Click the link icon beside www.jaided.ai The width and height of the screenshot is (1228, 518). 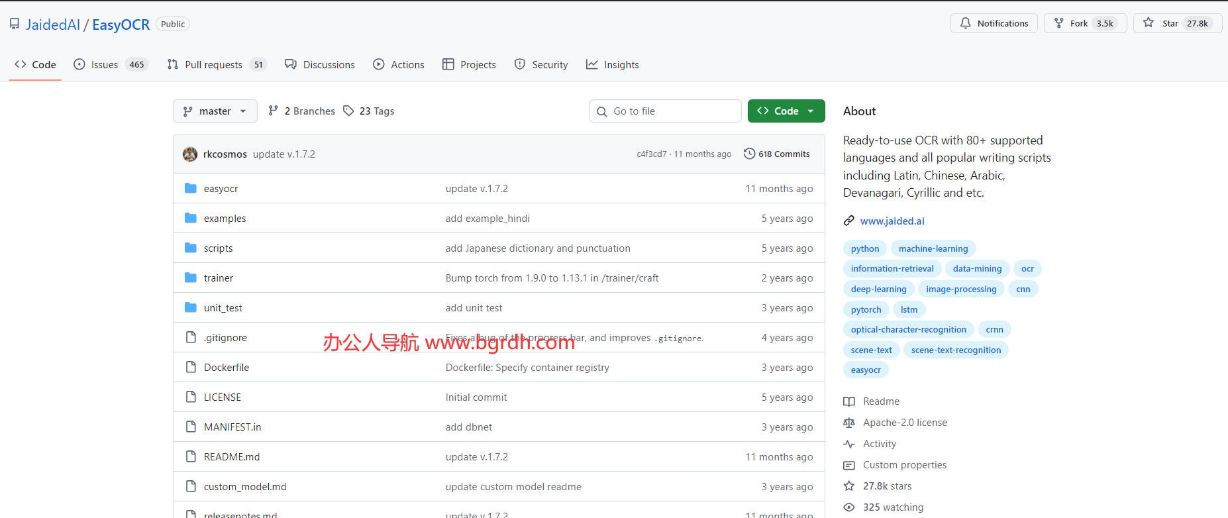pos(848,221)
